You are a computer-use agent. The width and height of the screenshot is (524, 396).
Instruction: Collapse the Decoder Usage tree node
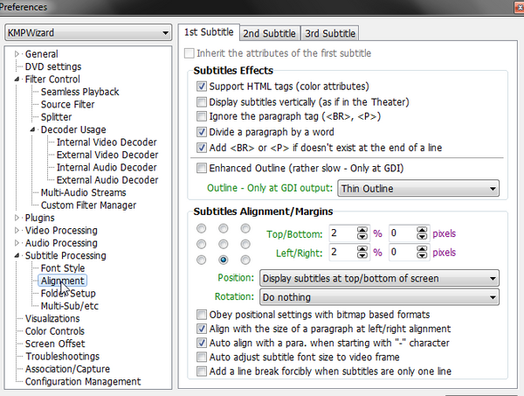pos(32,129)
